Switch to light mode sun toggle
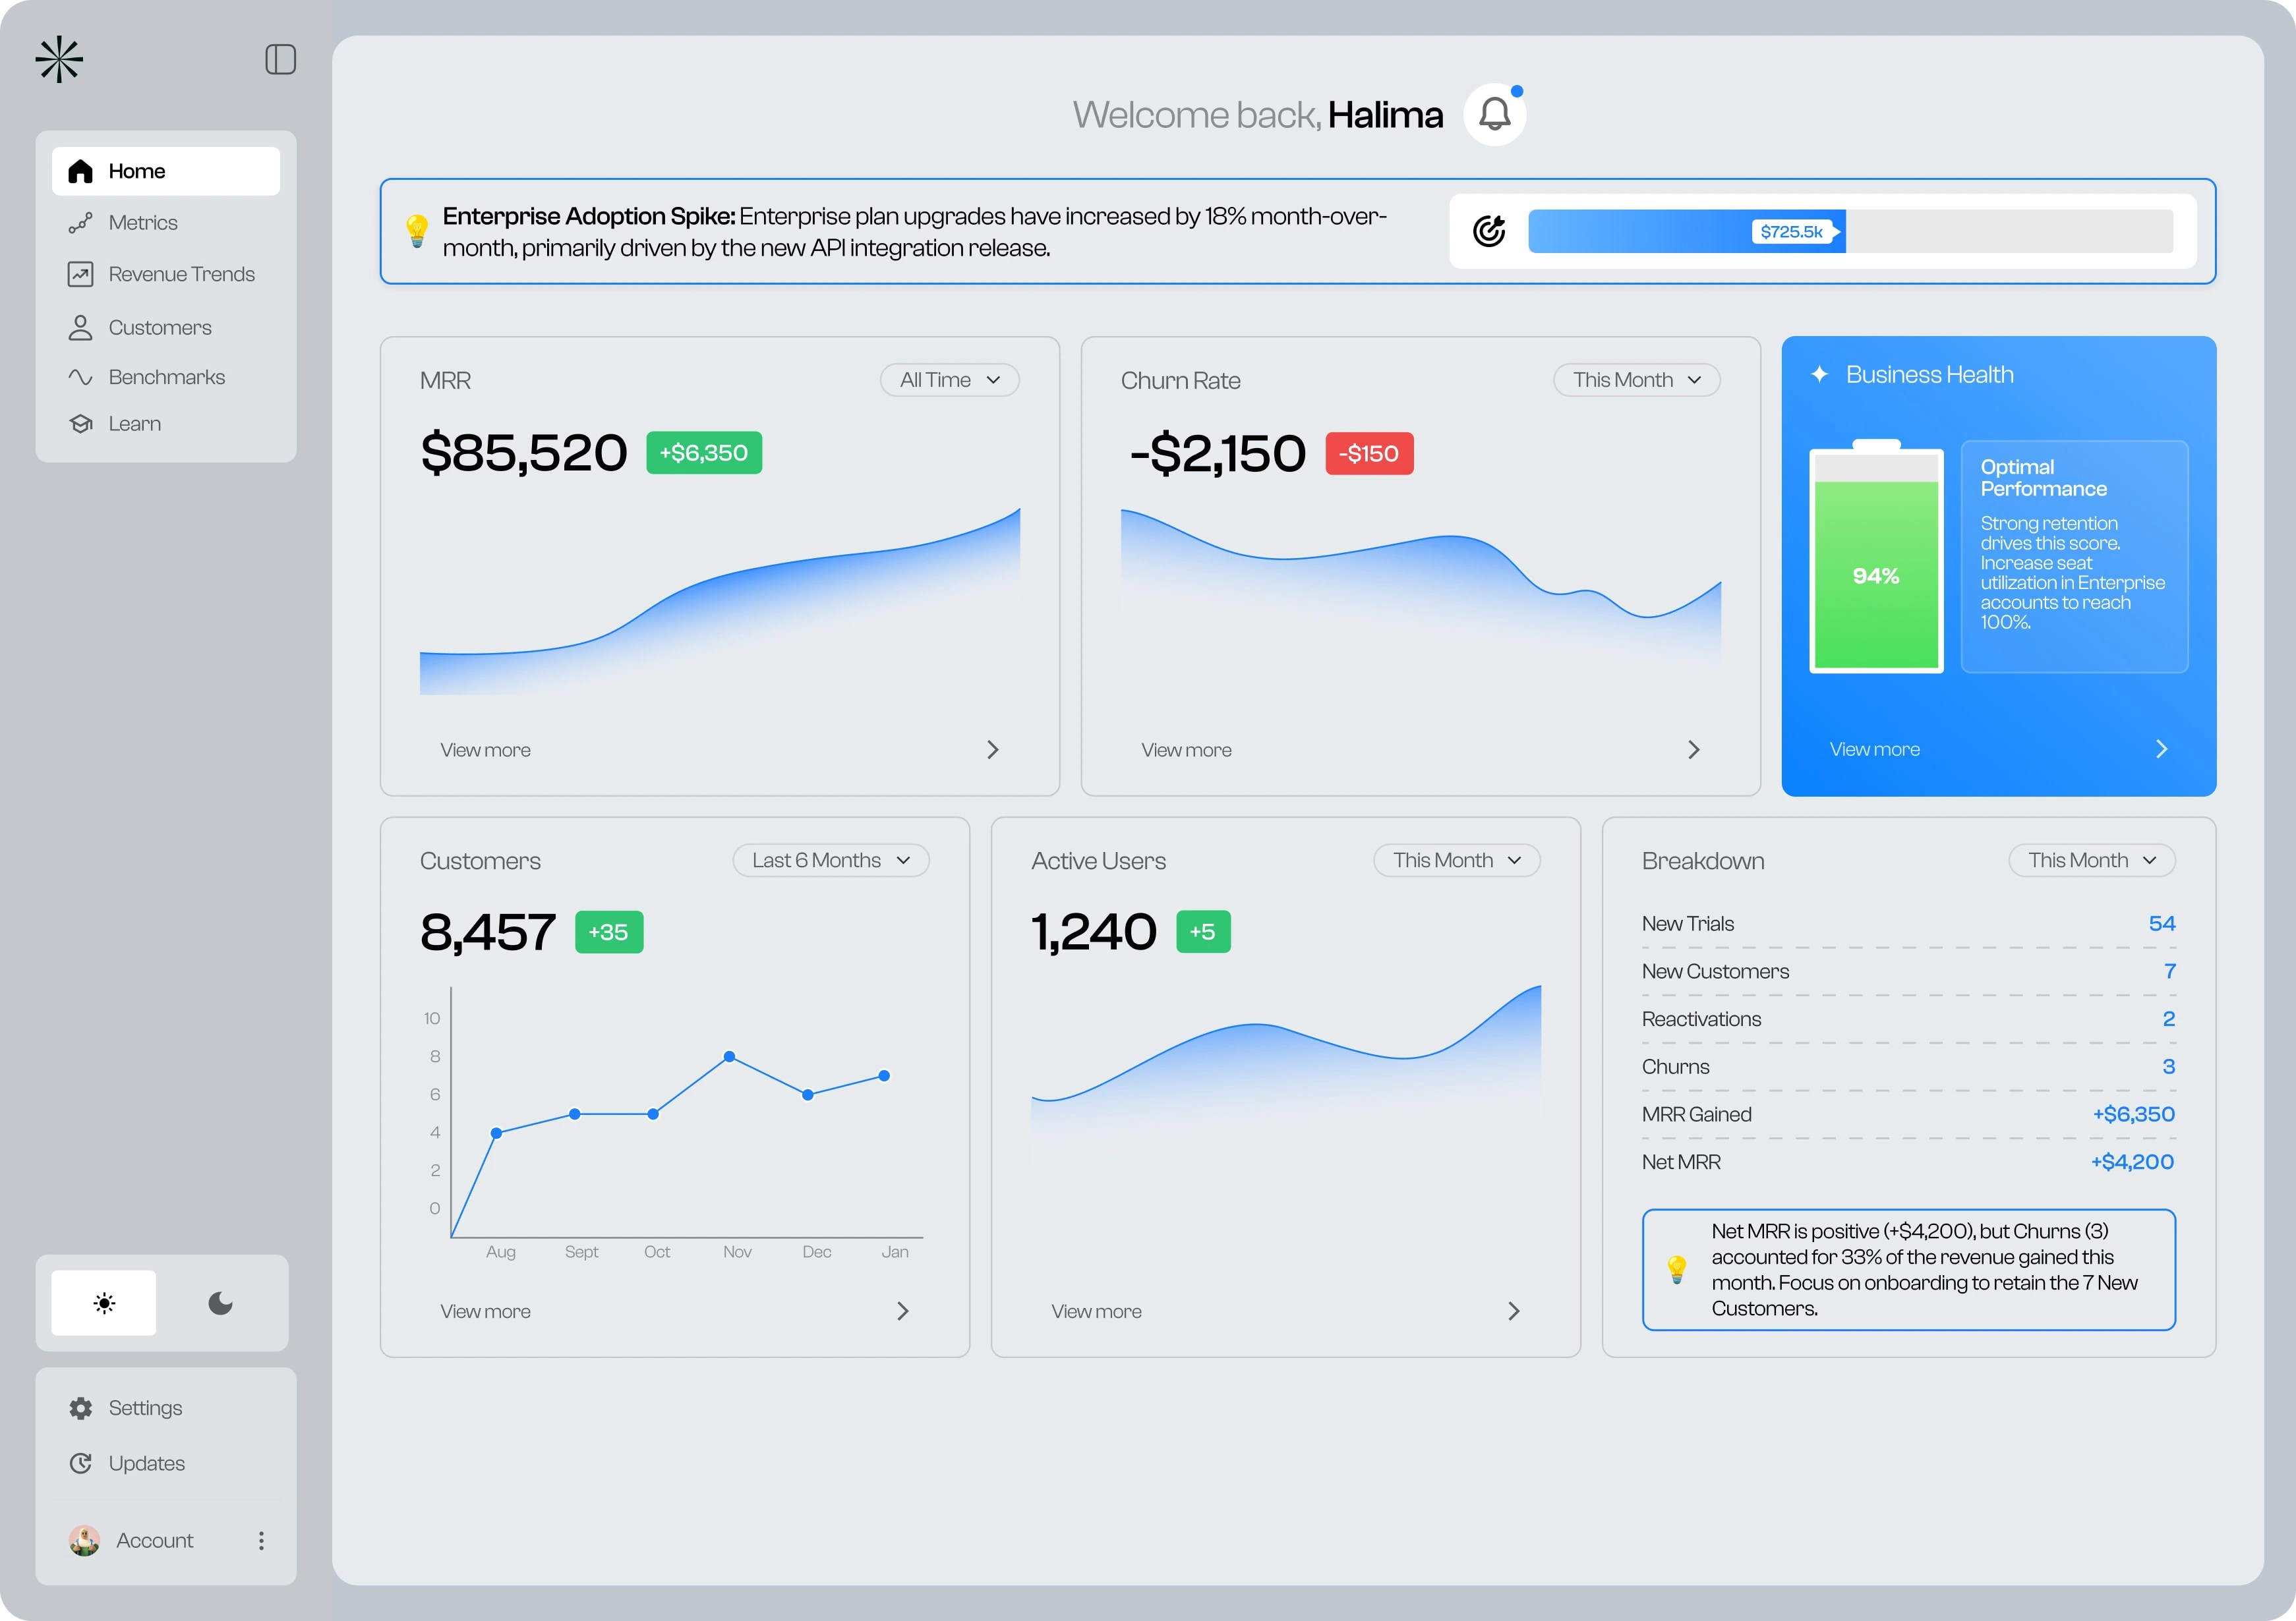 click(104, 1303)
